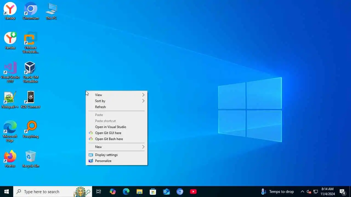Select the VMware Workstation desktop shortcut

[30, 43]
